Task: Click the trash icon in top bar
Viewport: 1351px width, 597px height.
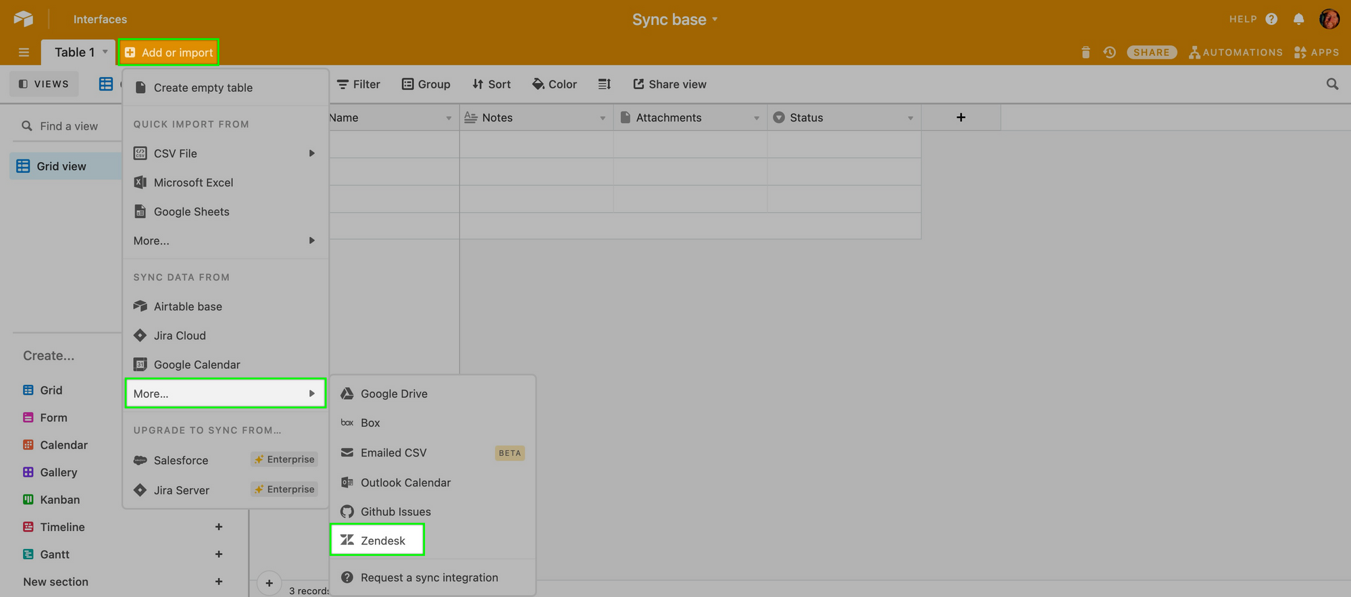Action: pos(1086,52)
